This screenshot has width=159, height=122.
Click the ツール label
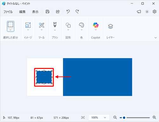pyautogui.click(x=41, y=38)
